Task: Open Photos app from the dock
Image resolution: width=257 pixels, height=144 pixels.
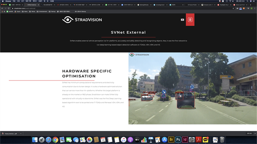Action: coord(89,140)
